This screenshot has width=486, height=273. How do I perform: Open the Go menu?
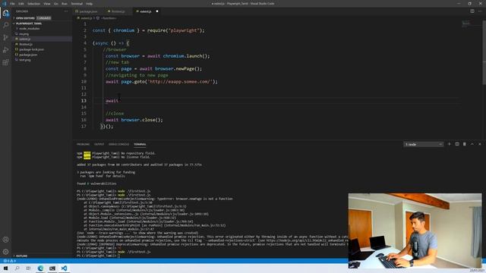pos(55,4)
